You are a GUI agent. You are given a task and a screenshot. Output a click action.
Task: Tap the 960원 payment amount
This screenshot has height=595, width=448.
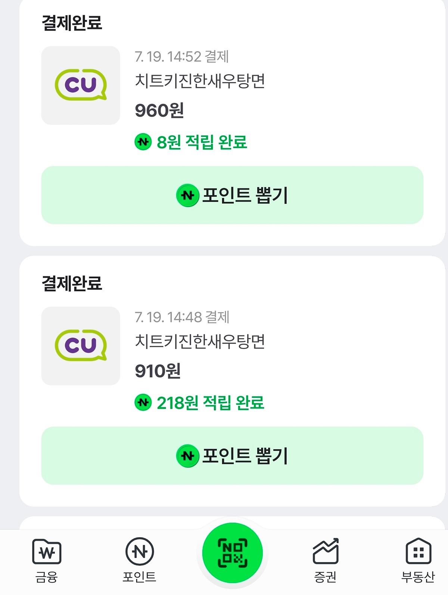159,111
